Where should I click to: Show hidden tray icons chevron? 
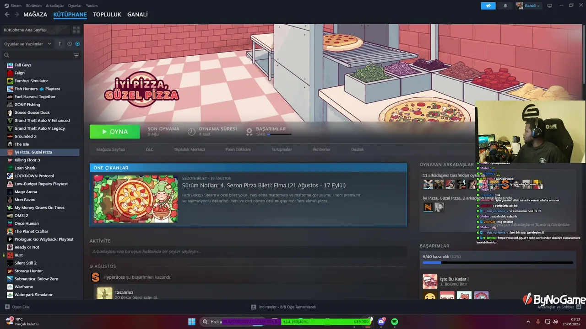[528, 322]
